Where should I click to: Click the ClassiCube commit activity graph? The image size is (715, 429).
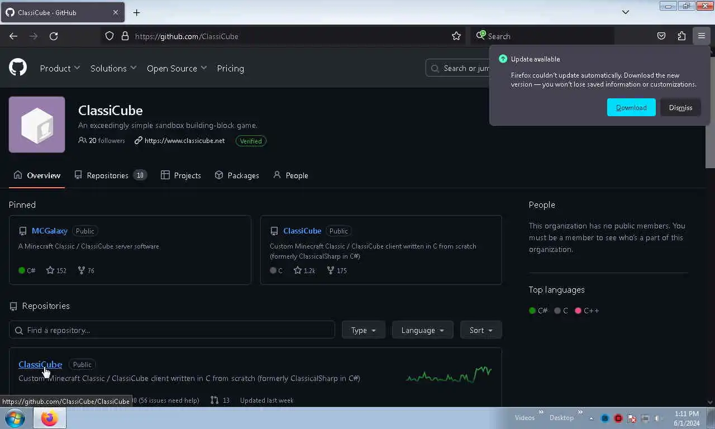(x=449, y=374)
